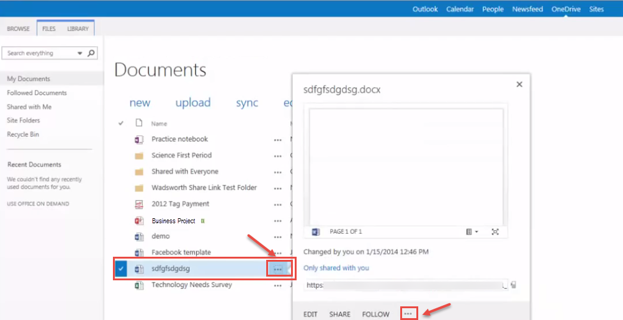Screen dimensions: 623x320
Task: Click the file type column header icon
Action: (138, 123)
